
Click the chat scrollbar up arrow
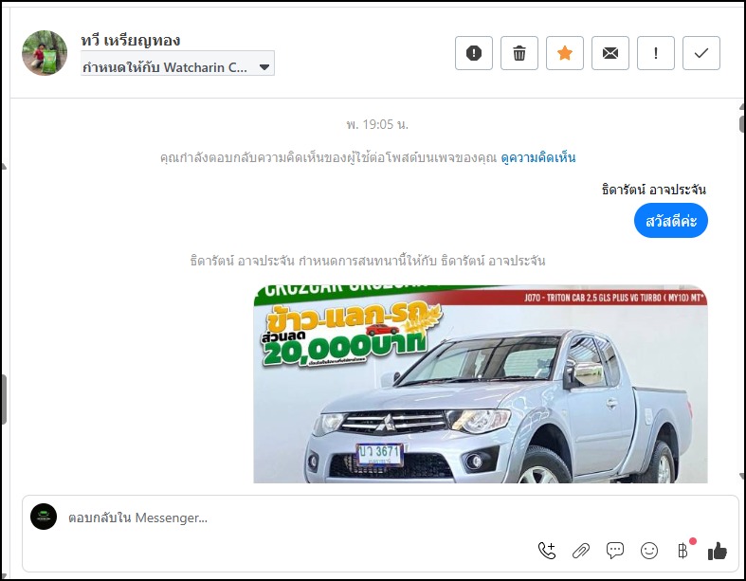coord(742,106)
